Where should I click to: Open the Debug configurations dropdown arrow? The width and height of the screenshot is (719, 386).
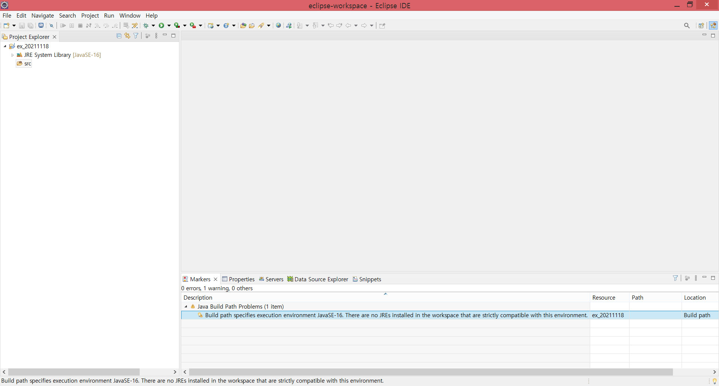coord(154,25)
